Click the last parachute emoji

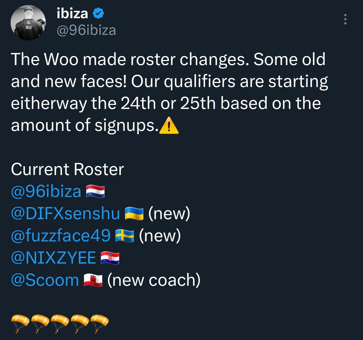click(100, 323)
